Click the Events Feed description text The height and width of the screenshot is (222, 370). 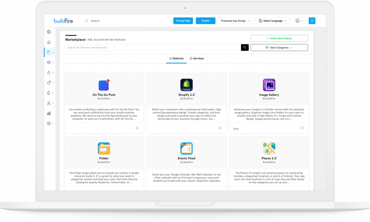[187, 178]
